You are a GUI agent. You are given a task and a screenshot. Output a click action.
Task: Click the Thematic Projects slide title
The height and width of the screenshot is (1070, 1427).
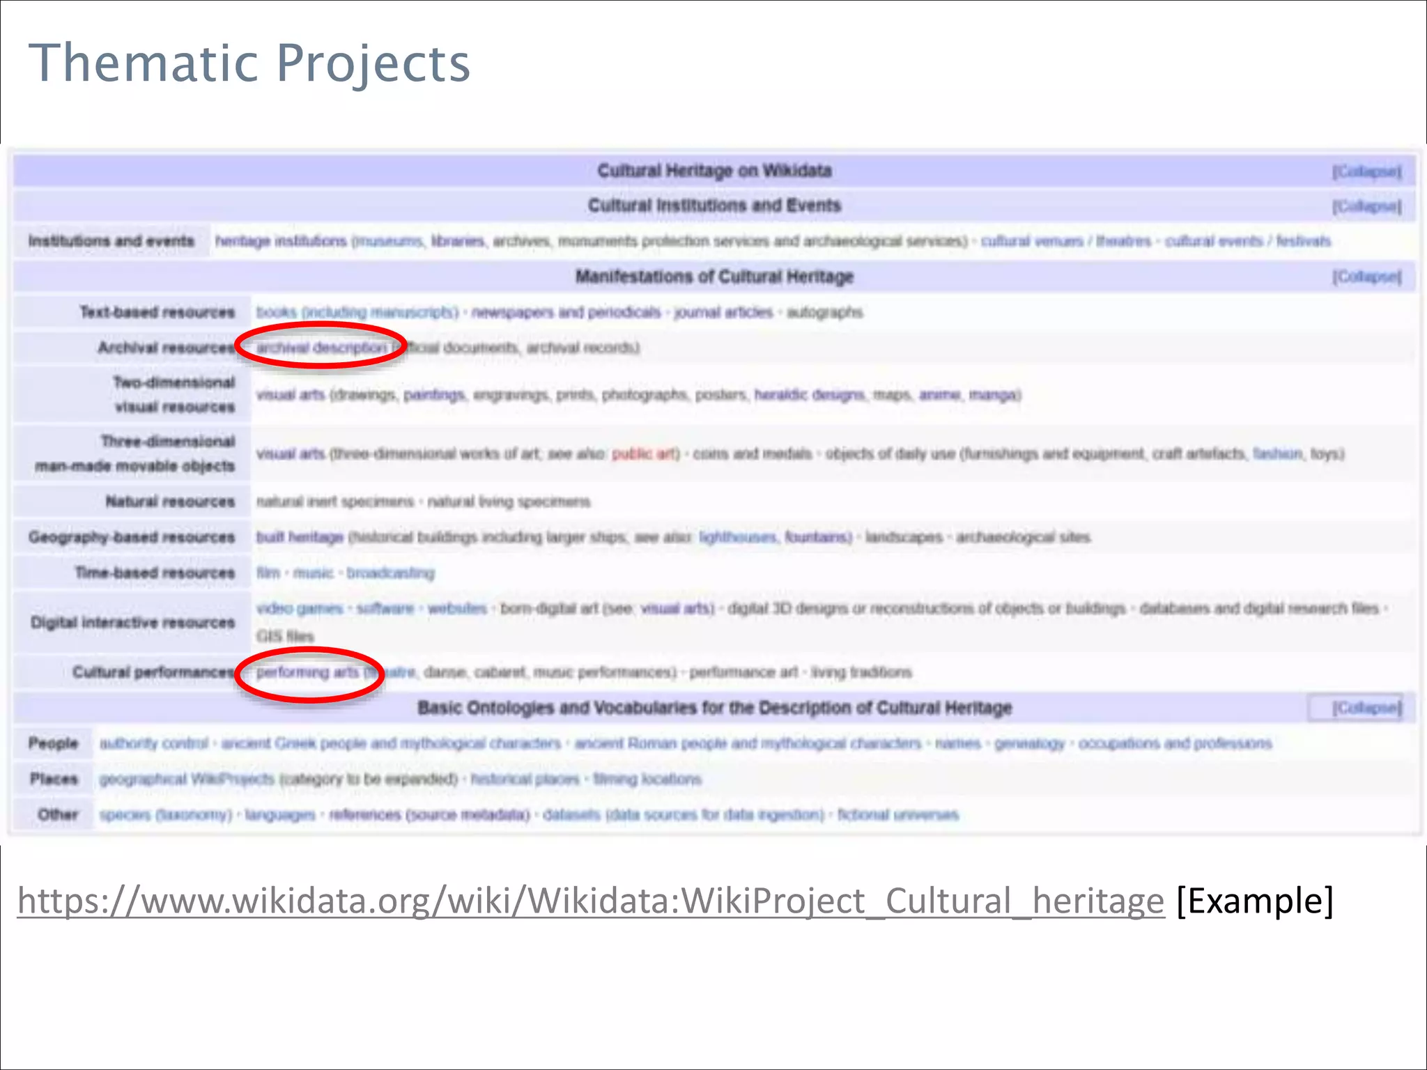249,63
